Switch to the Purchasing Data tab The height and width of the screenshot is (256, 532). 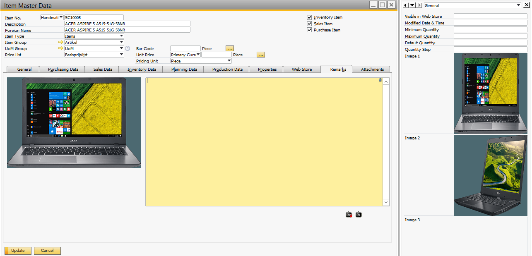tap(63, 69)
